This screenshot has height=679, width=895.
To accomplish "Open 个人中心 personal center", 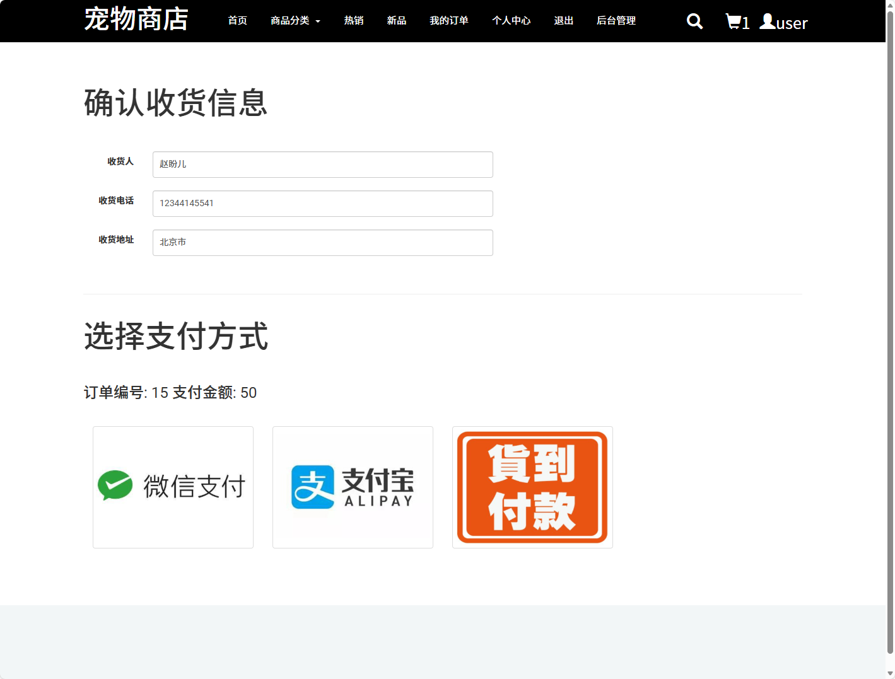I will pyautogui.click(x=511, y=21).
